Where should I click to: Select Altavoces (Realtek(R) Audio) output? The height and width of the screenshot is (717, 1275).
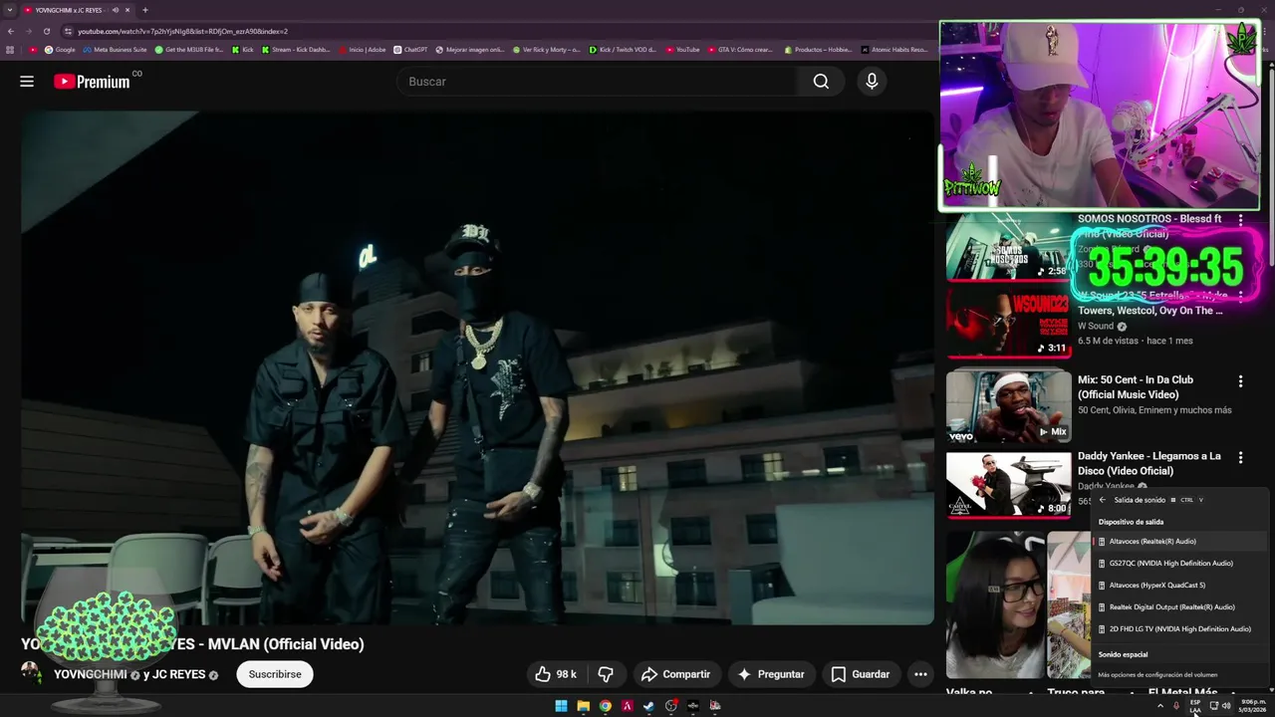coord(1181,542)
